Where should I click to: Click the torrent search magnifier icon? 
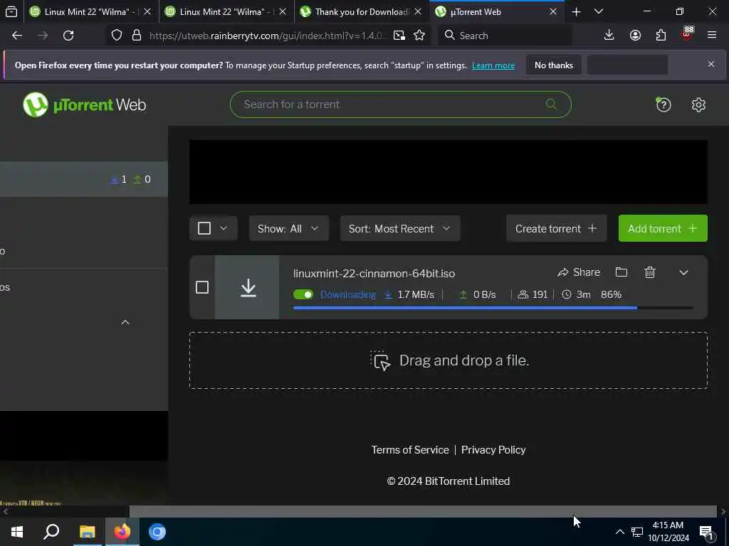point(551,104)
